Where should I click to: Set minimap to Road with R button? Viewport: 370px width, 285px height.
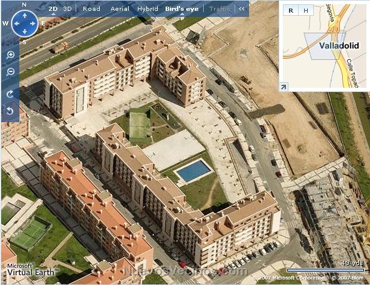click(291, 10)
